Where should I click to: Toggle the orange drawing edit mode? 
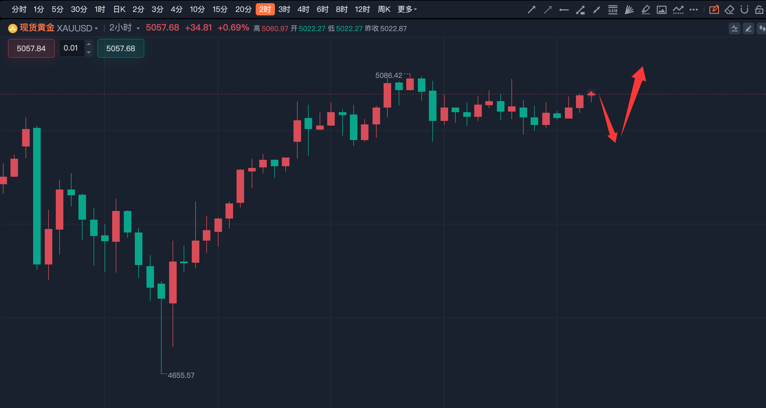714,10
